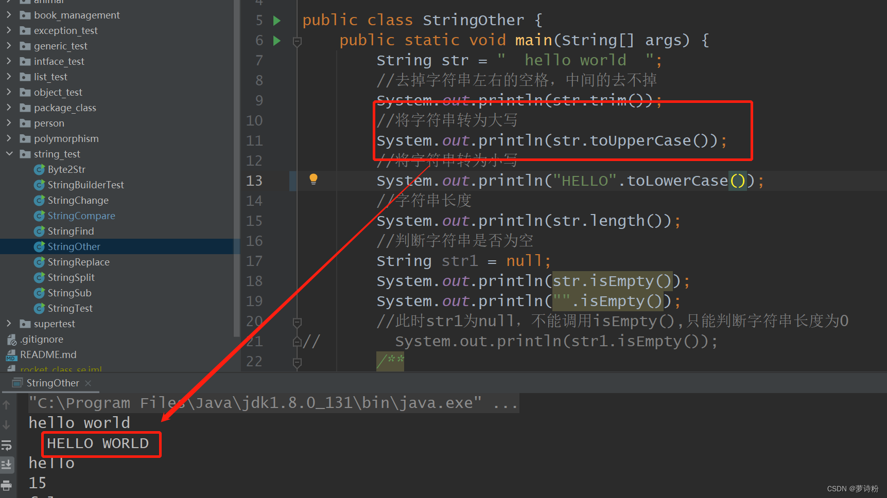Open the StringBuilderTest class
This screenshot has width=887, height=498.
pyautogui.click(x=85, y=185)
